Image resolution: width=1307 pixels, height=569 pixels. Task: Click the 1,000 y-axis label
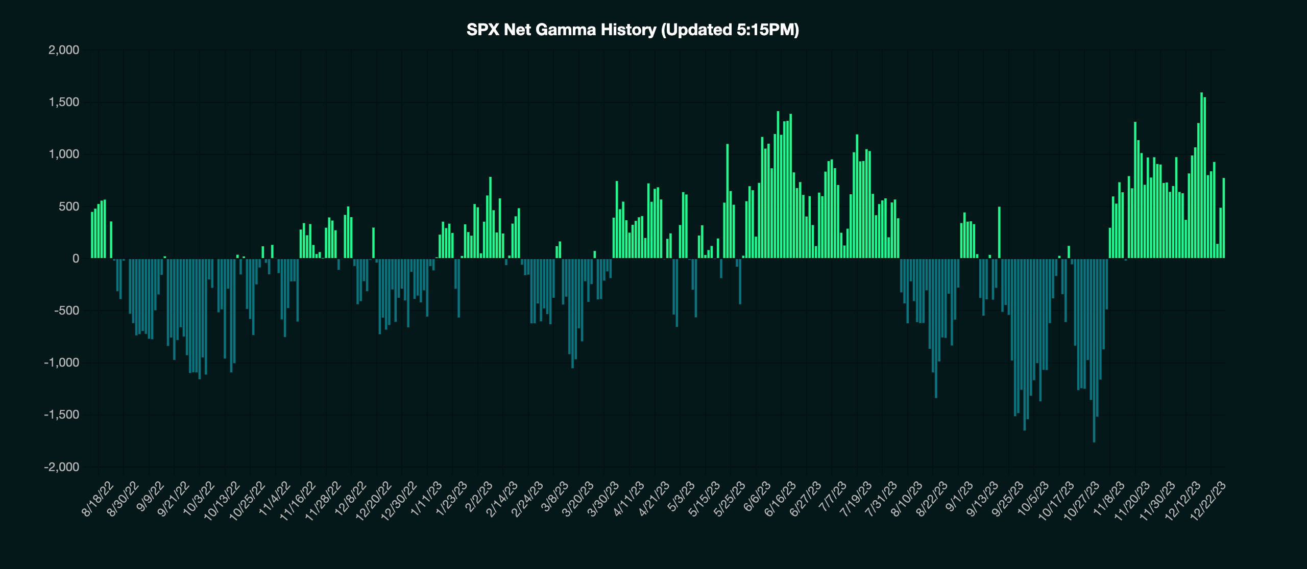pos(64,154)
